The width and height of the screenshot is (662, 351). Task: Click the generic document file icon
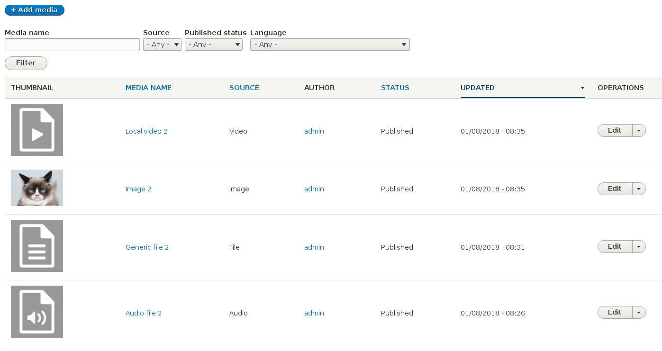[x=37, y=246]
